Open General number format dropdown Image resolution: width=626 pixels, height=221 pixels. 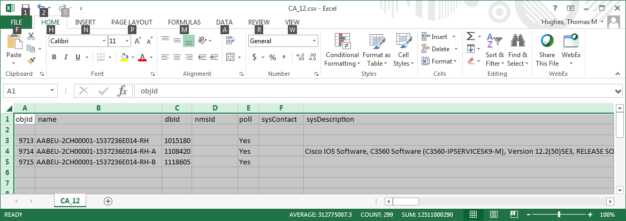tap(315, 41)
